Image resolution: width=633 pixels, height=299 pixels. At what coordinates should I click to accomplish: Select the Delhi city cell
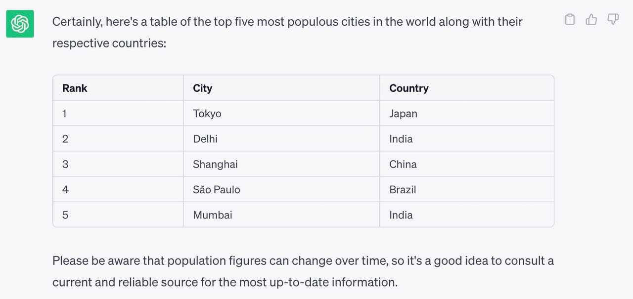[x=205, y=139]
